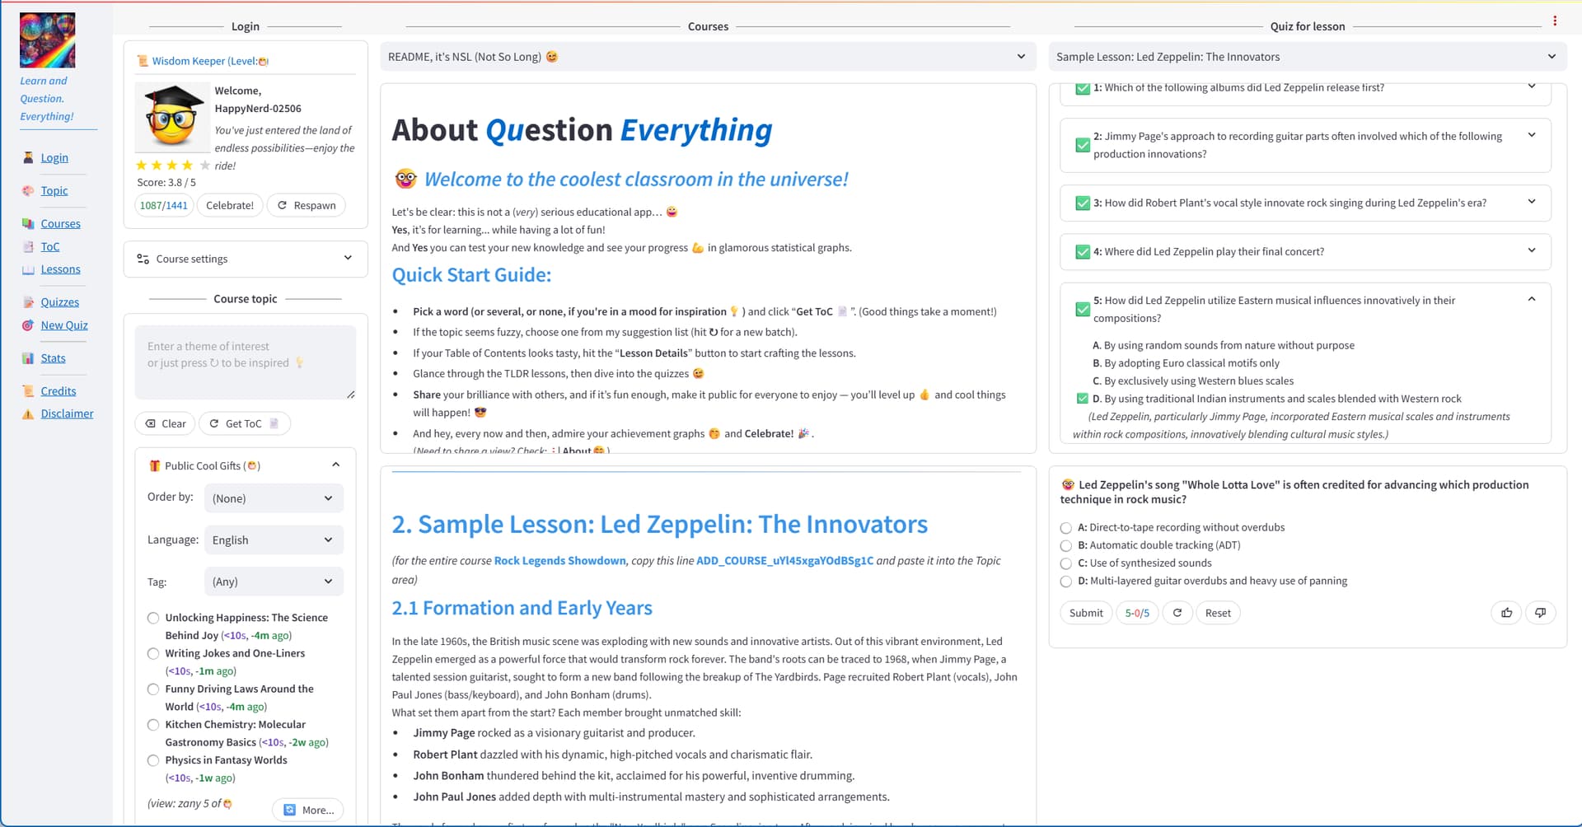Image resolution: width=1582 pixels, height=827 pixels.
Task: Click the thumbs-up icon under the quiz
Action: pyautogui.click(x=1506, y=613)
